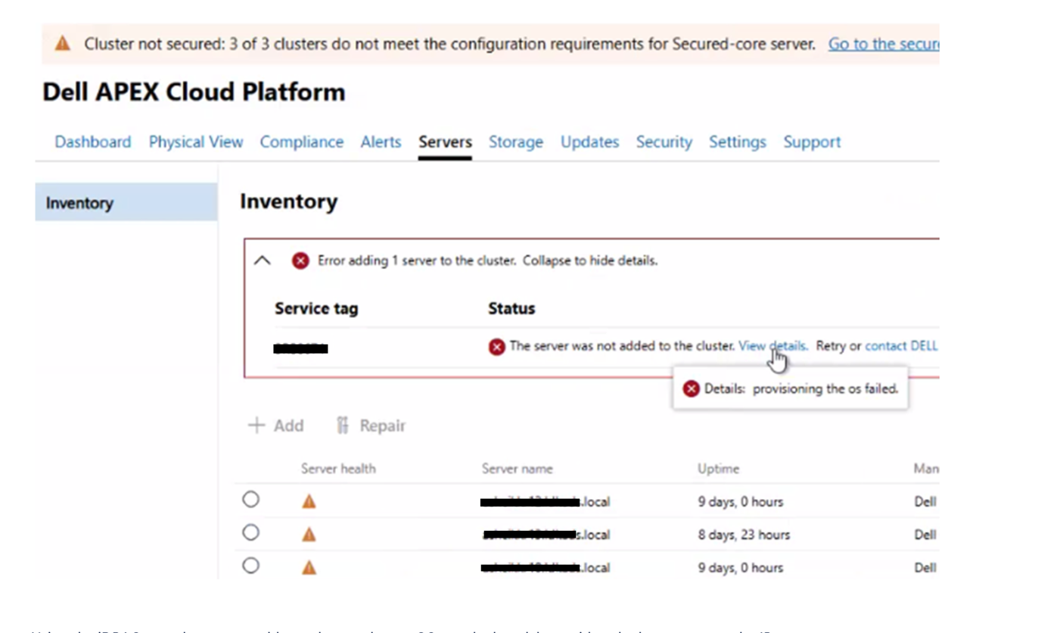Select the third server radio button
Image resolution: width=1060 pixels, height=633 pixels.
250,566
